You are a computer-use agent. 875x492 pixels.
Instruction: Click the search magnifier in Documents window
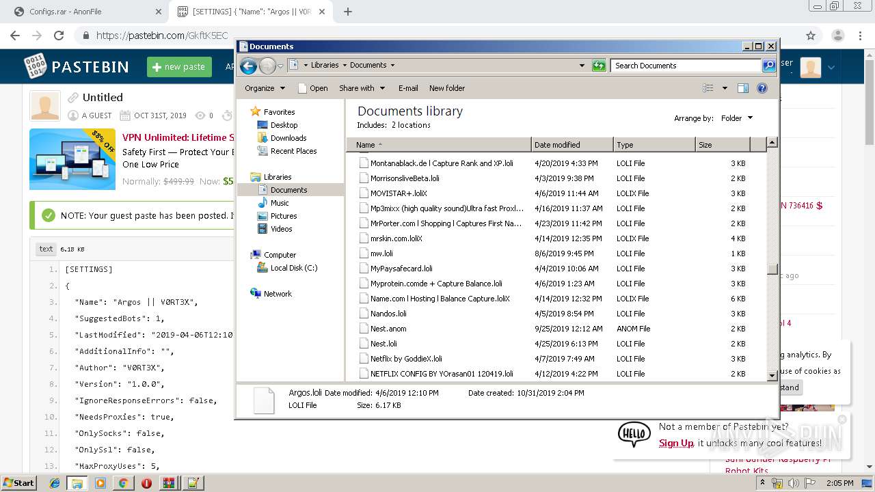(x=769, y=66)
